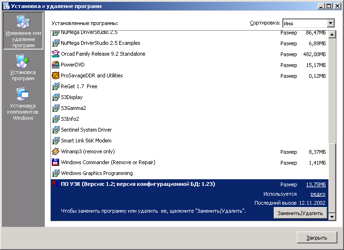Viewport: 344px width, 250px height.
Task: Click the S3Info2 installer icon
Action: [x=56, y=119]
